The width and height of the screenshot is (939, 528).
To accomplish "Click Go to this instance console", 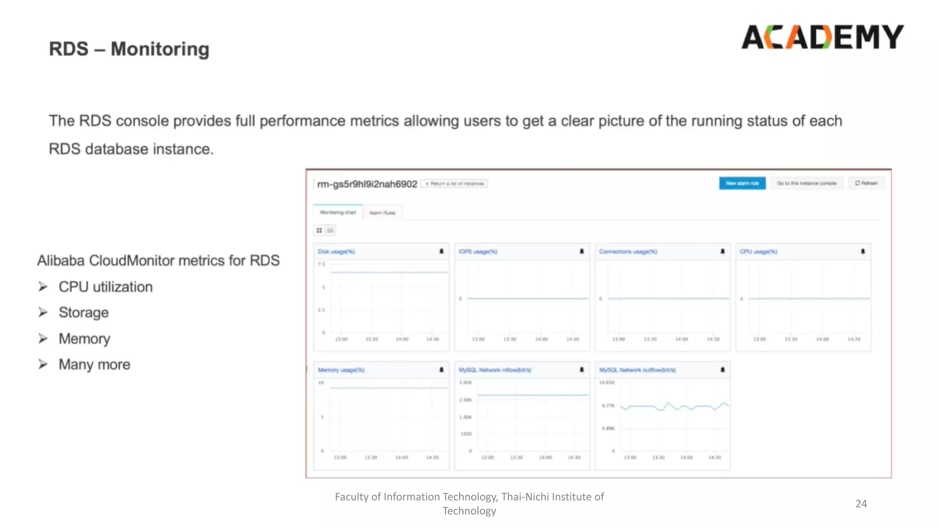I will [x=806, y=183].
